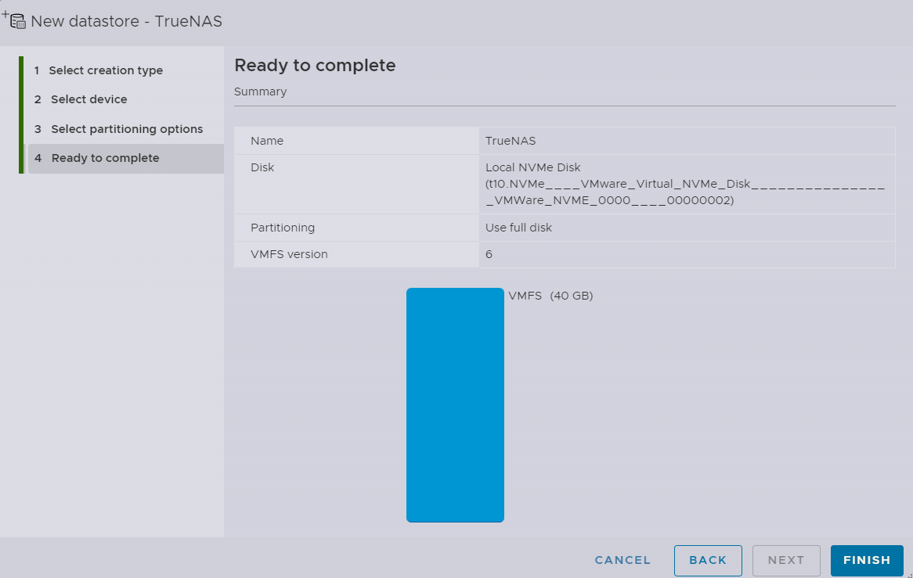Click the VMFS version row label
The height and width of the screenshot is (578, 913).
290,254
